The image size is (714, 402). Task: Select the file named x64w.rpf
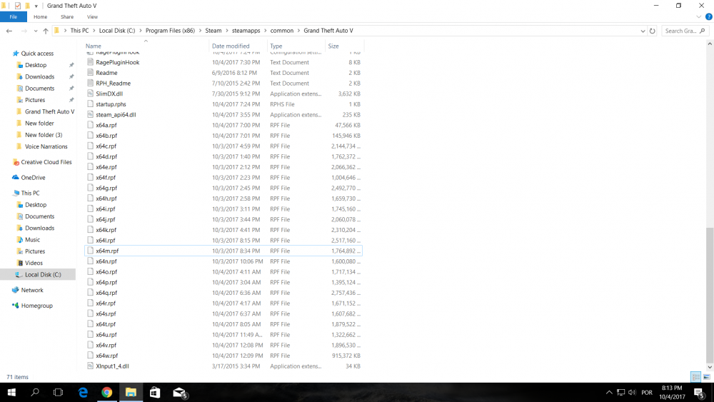point(106,356)
